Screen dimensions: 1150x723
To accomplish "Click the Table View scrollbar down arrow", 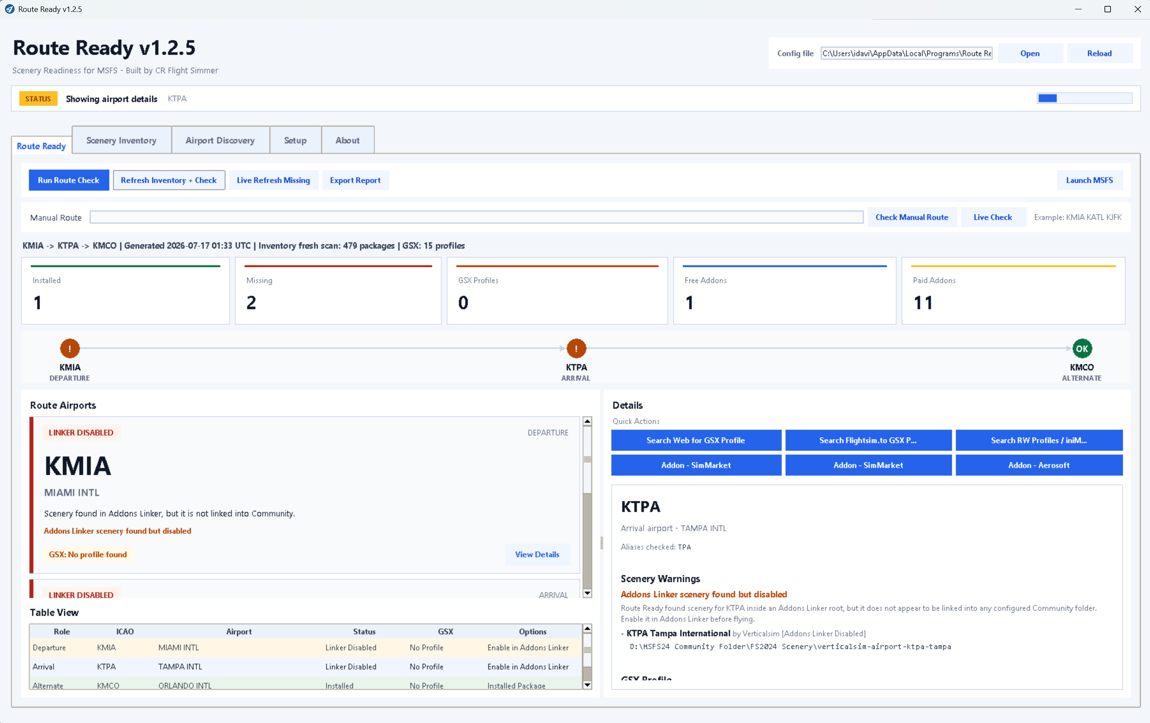I will click(587, 685).
